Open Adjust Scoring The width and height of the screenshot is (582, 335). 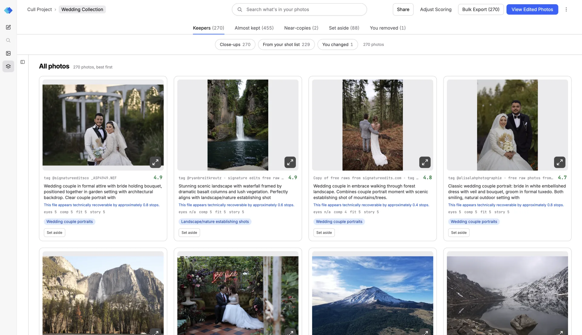pos(436,9)
